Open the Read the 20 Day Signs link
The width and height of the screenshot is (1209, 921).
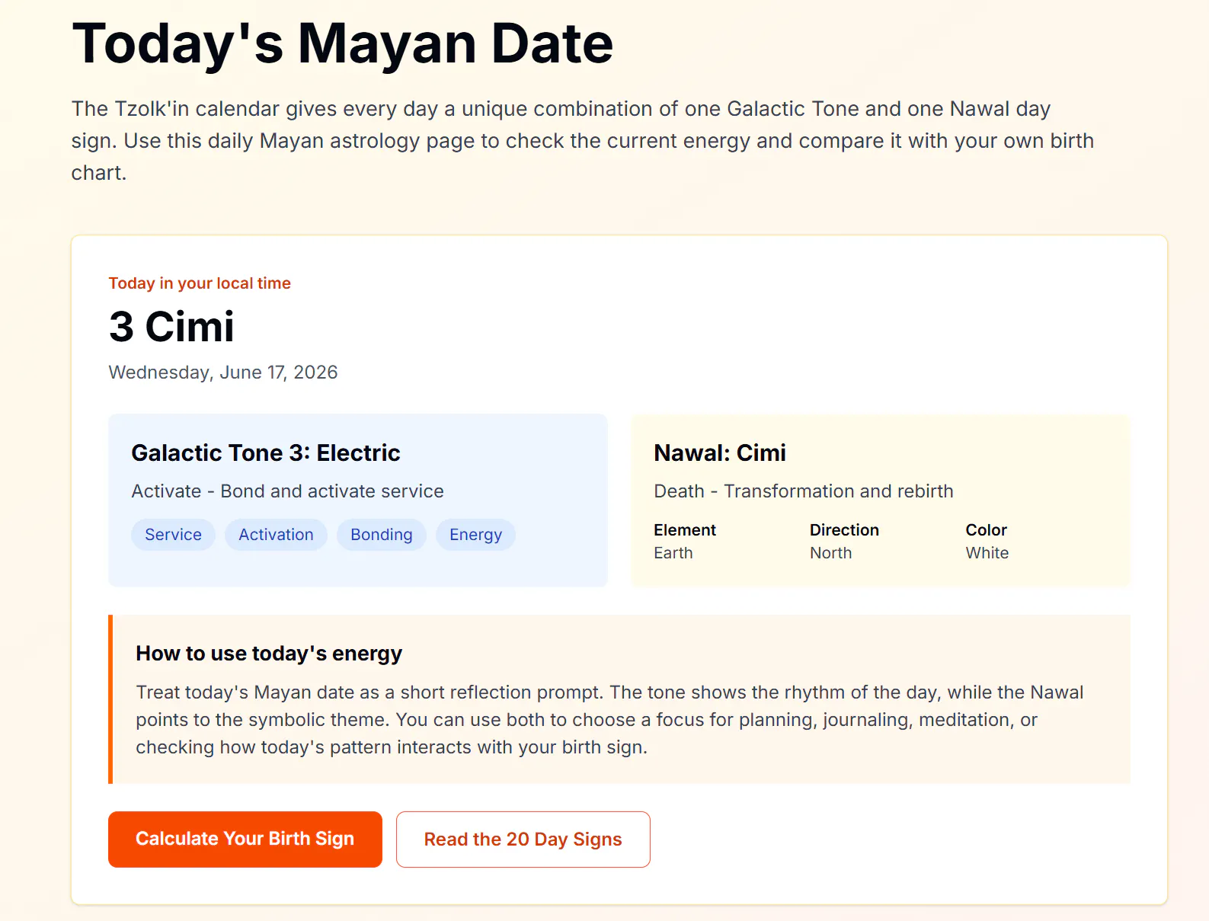click(x=523, y=839)
